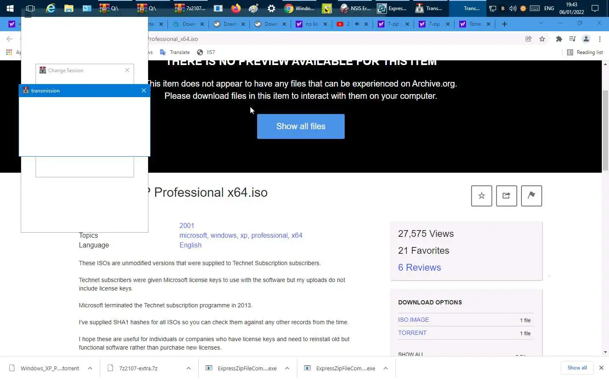Image resolution: width=609 pixels, height=380 pixels.
Task: Click the 2001 year link
Action: click(187, 225)
